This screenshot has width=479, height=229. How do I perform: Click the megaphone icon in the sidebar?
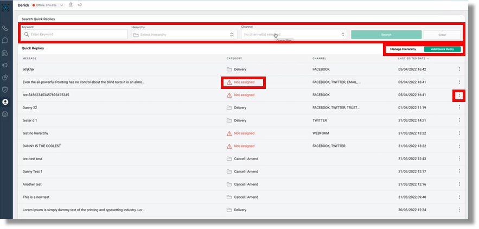(x=5, y=65)
